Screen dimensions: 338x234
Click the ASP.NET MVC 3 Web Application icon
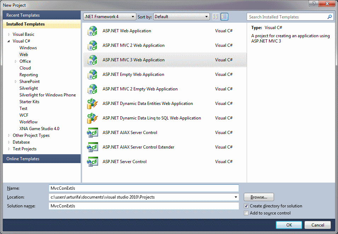coord(92,60)
